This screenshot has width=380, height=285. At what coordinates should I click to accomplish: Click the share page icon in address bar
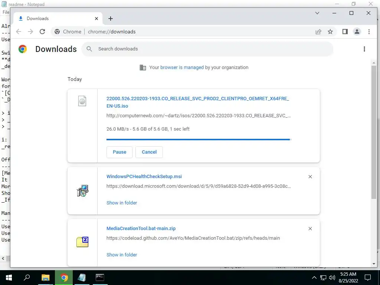(318, 32)
